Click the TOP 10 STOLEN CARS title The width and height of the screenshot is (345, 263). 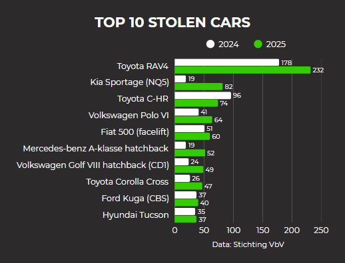172,23
